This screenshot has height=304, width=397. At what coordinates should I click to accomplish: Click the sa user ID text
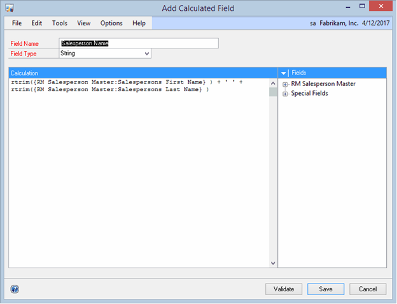click(313, 24)
